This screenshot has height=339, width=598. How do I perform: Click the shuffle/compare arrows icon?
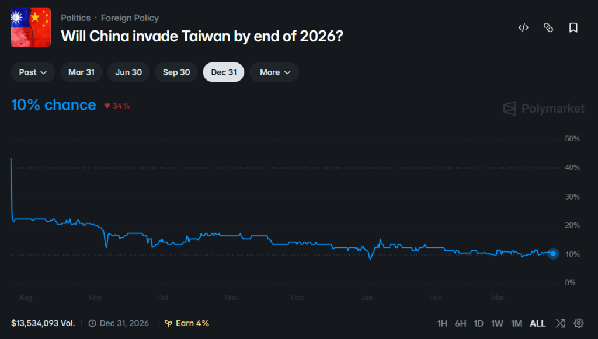pos(560,323)
